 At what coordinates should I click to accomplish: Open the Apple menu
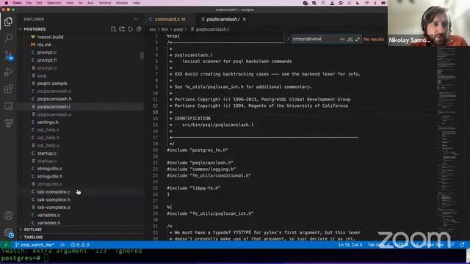click(7, 3)
